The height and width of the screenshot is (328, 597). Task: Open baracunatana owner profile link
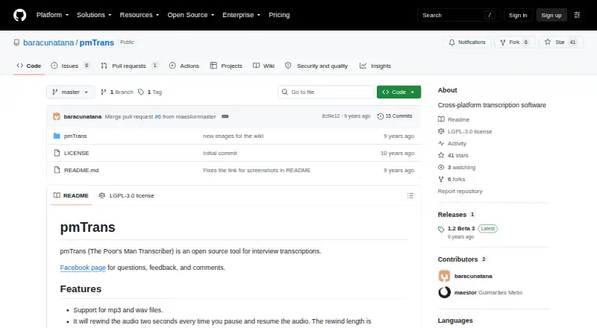tap(49, 42)
